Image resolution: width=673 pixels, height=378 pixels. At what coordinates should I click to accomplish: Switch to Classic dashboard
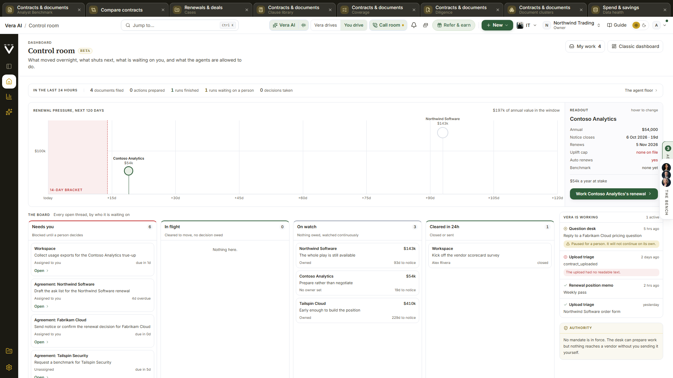click(635, 46)
